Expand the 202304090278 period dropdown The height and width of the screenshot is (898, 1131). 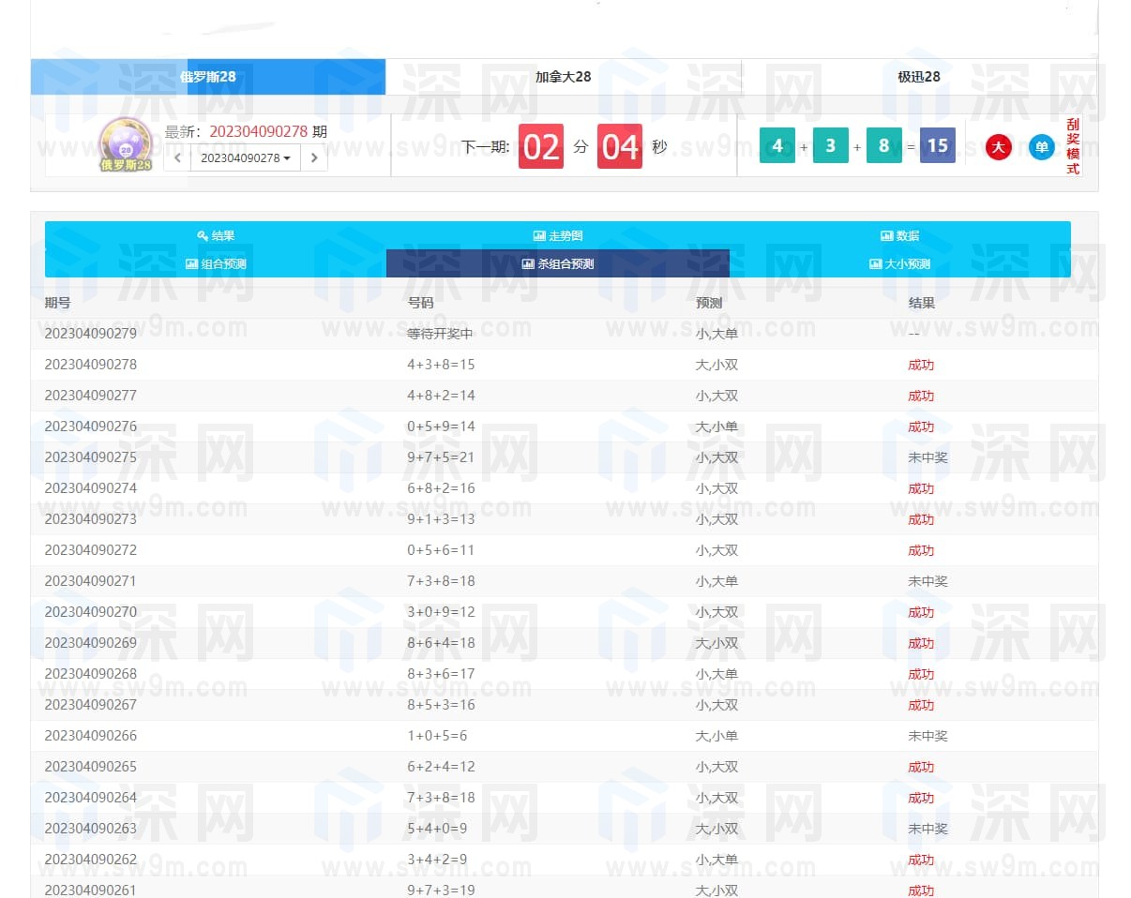(x=245, y=157)
